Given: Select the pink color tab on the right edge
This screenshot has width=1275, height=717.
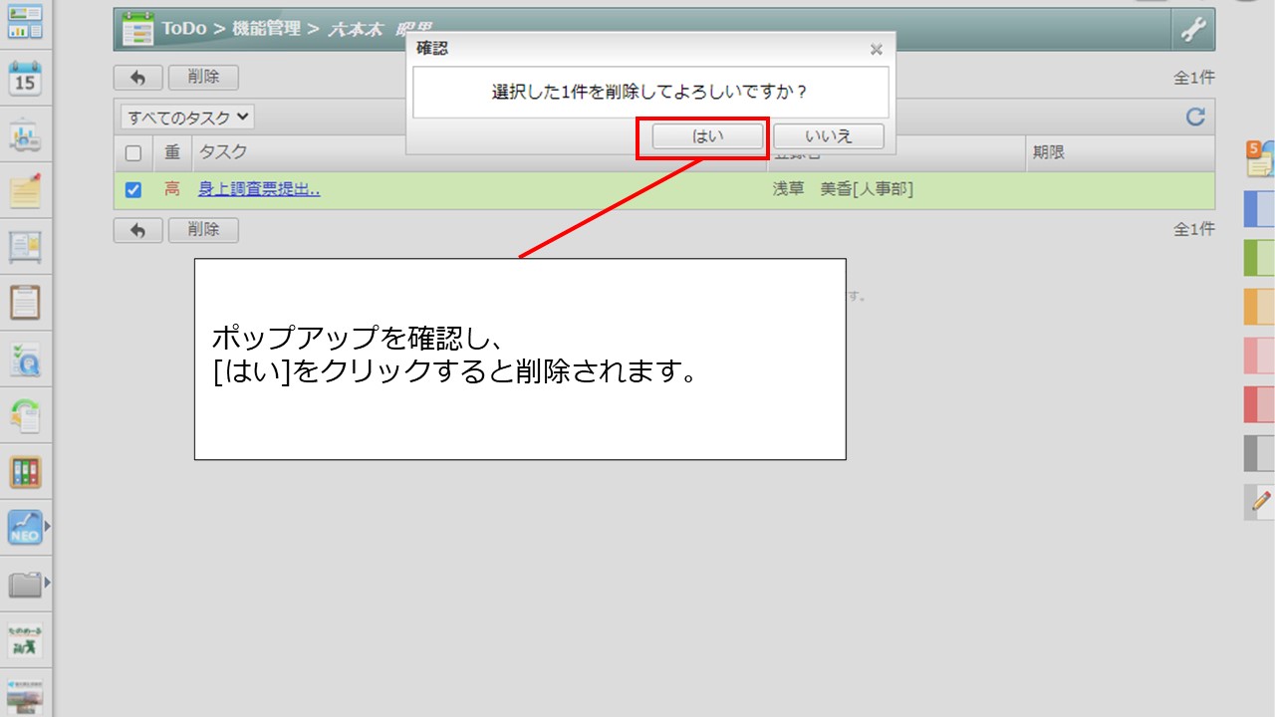Looking at the screenshot, I should (1259, 356).
